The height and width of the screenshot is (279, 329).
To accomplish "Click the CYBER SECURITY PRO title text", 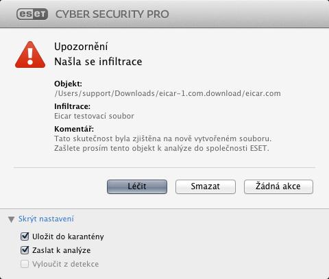I will click(x=112, y=14).
